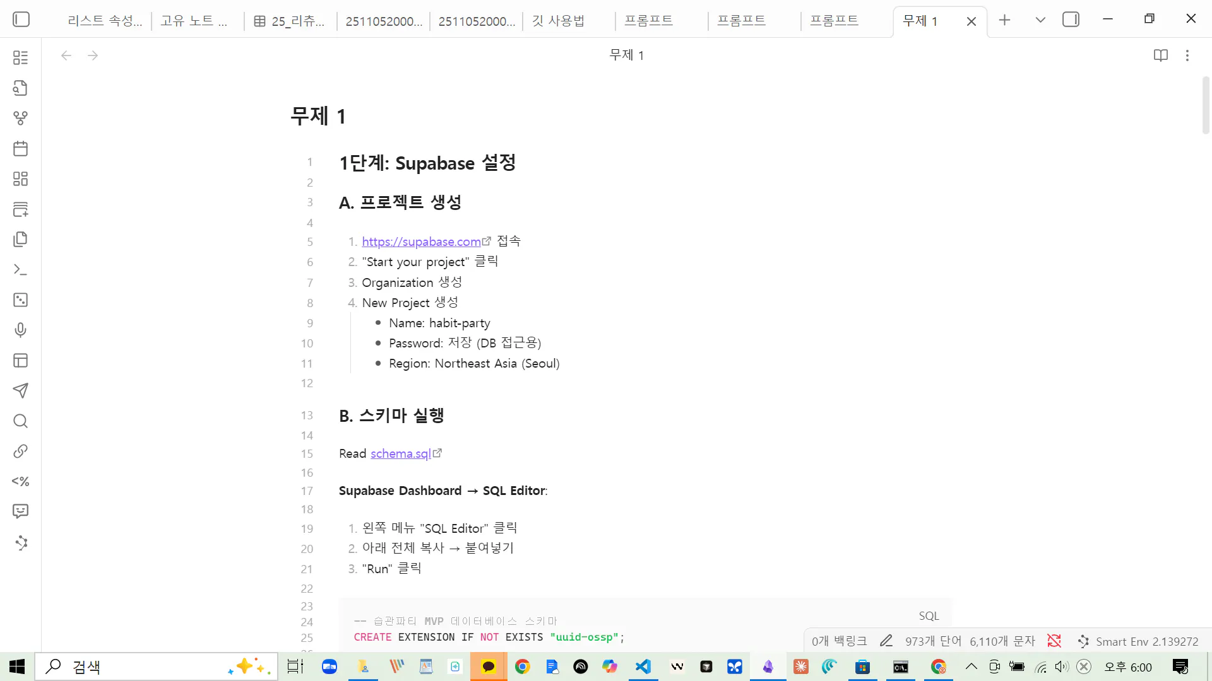Click the Templater <% icon
The width and height of the screenshot is (1212, 681).
(20, 481)
